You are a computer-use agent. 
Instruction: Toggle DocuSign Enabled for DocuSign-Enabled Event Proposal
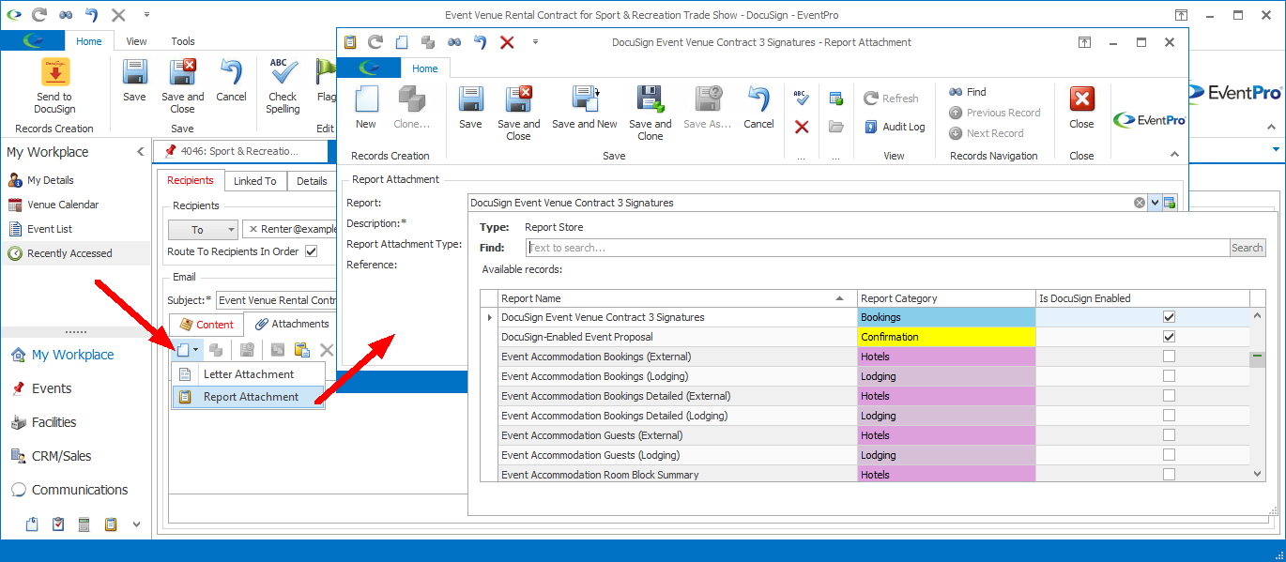coord(1169,337)
